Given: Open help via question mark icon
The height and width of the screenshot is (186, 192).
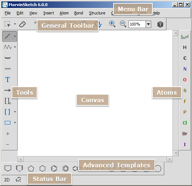Looking at the screenshot, I should [x=160, y=24].
